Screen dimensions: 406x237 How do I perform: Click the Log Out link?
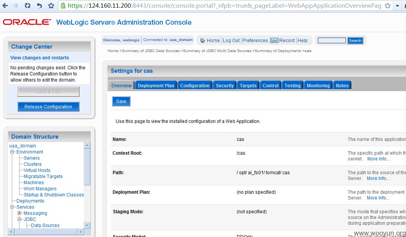click(x=231, y=40)
